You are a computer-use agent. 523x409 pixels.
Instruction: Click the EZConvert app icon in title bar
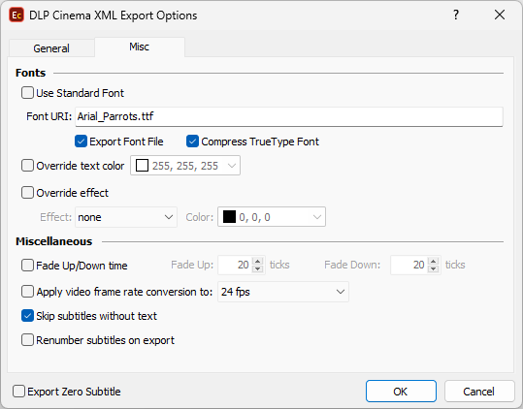tap(16, 16)
